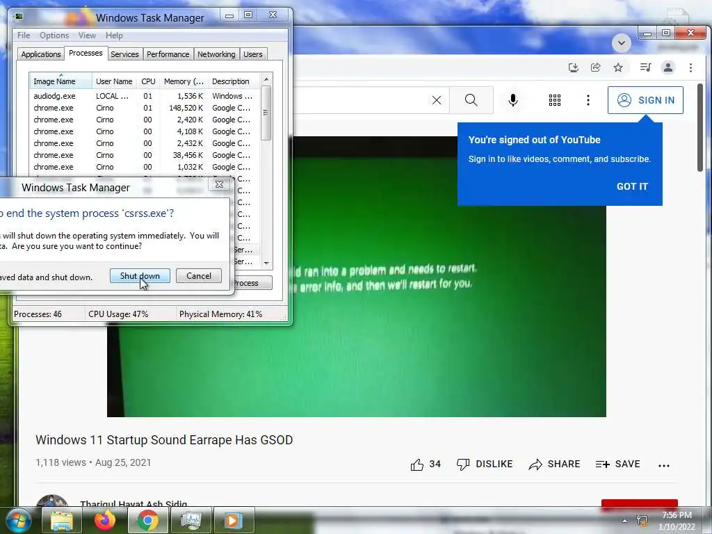712x534 pixels.
Task: Click the SHARE button below the video
Action: pyautogui.click(x=554, y=464)
